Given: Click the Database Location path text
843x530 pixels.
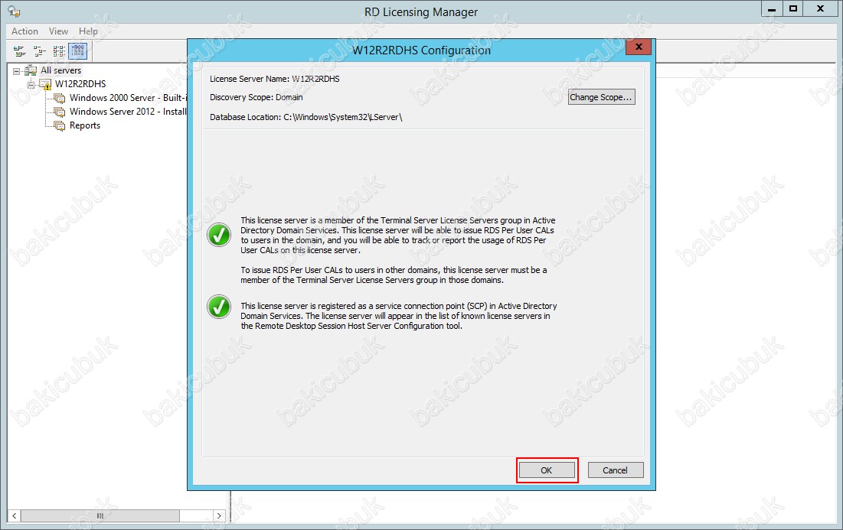Looking at the screenshot, I should tap(306, 117).
